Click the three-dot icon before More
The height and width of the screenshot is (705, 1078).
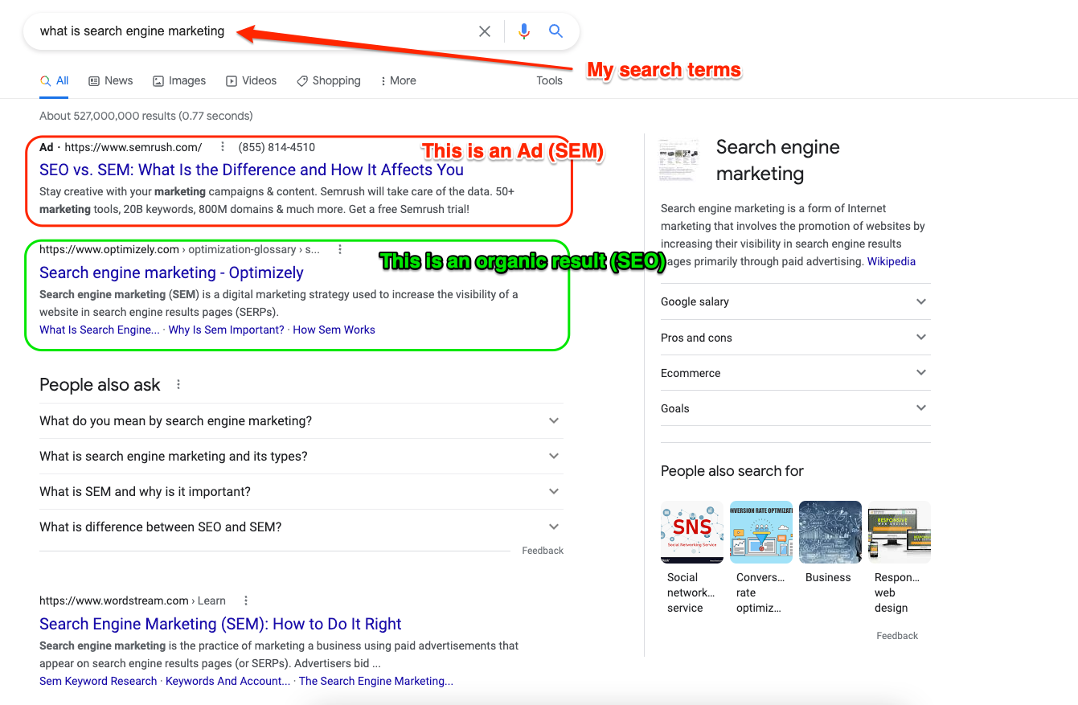pyautogui.click(x=383, y=80)
